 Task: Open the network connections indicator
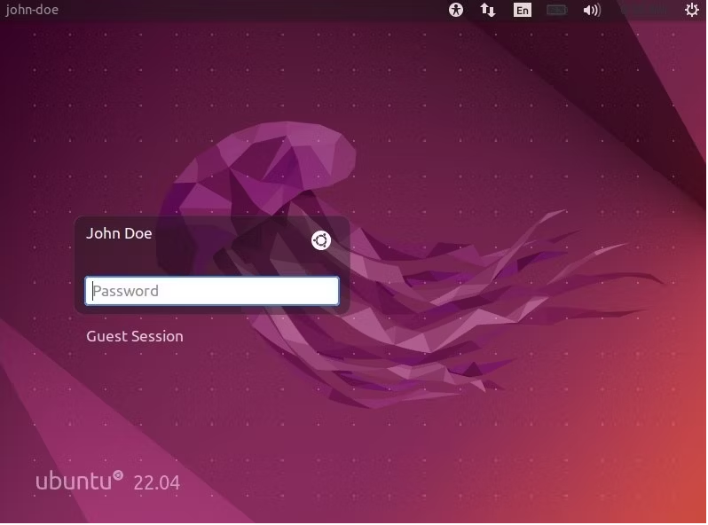click(488, 10)
